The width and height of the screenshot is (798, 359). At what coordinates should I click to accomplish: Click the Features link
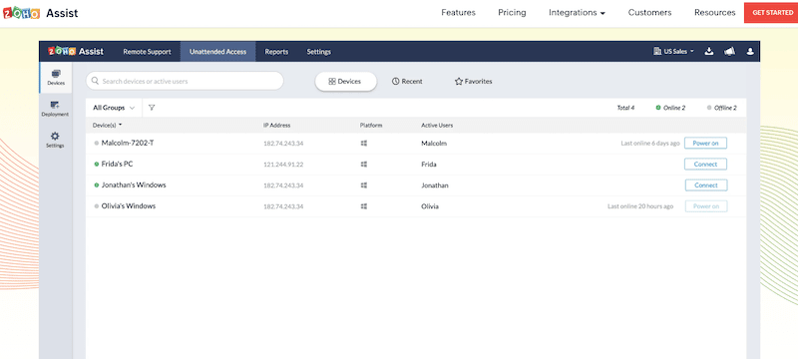458,13
